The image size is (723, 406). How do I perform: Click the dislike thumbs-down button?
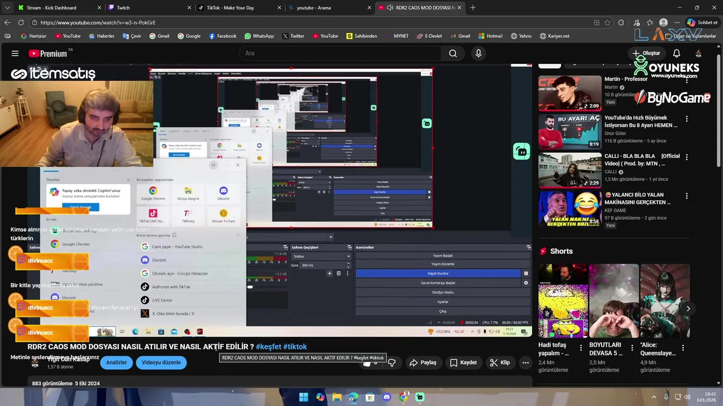391,363
